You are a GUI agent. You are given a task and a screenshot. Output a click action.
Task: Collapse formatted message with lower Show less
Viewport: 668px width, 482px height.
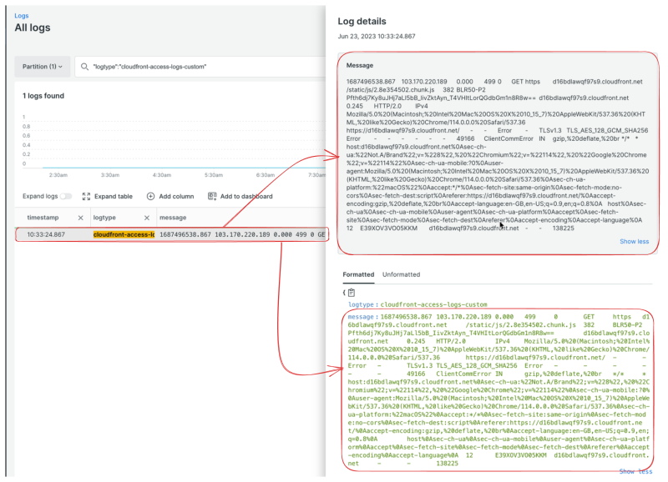pyautogui.click(x=635, y=471)
